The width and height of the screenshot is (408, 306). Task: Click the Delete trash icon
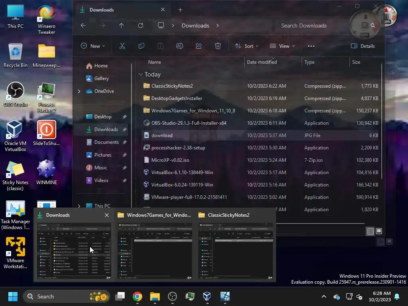point(218,46)
